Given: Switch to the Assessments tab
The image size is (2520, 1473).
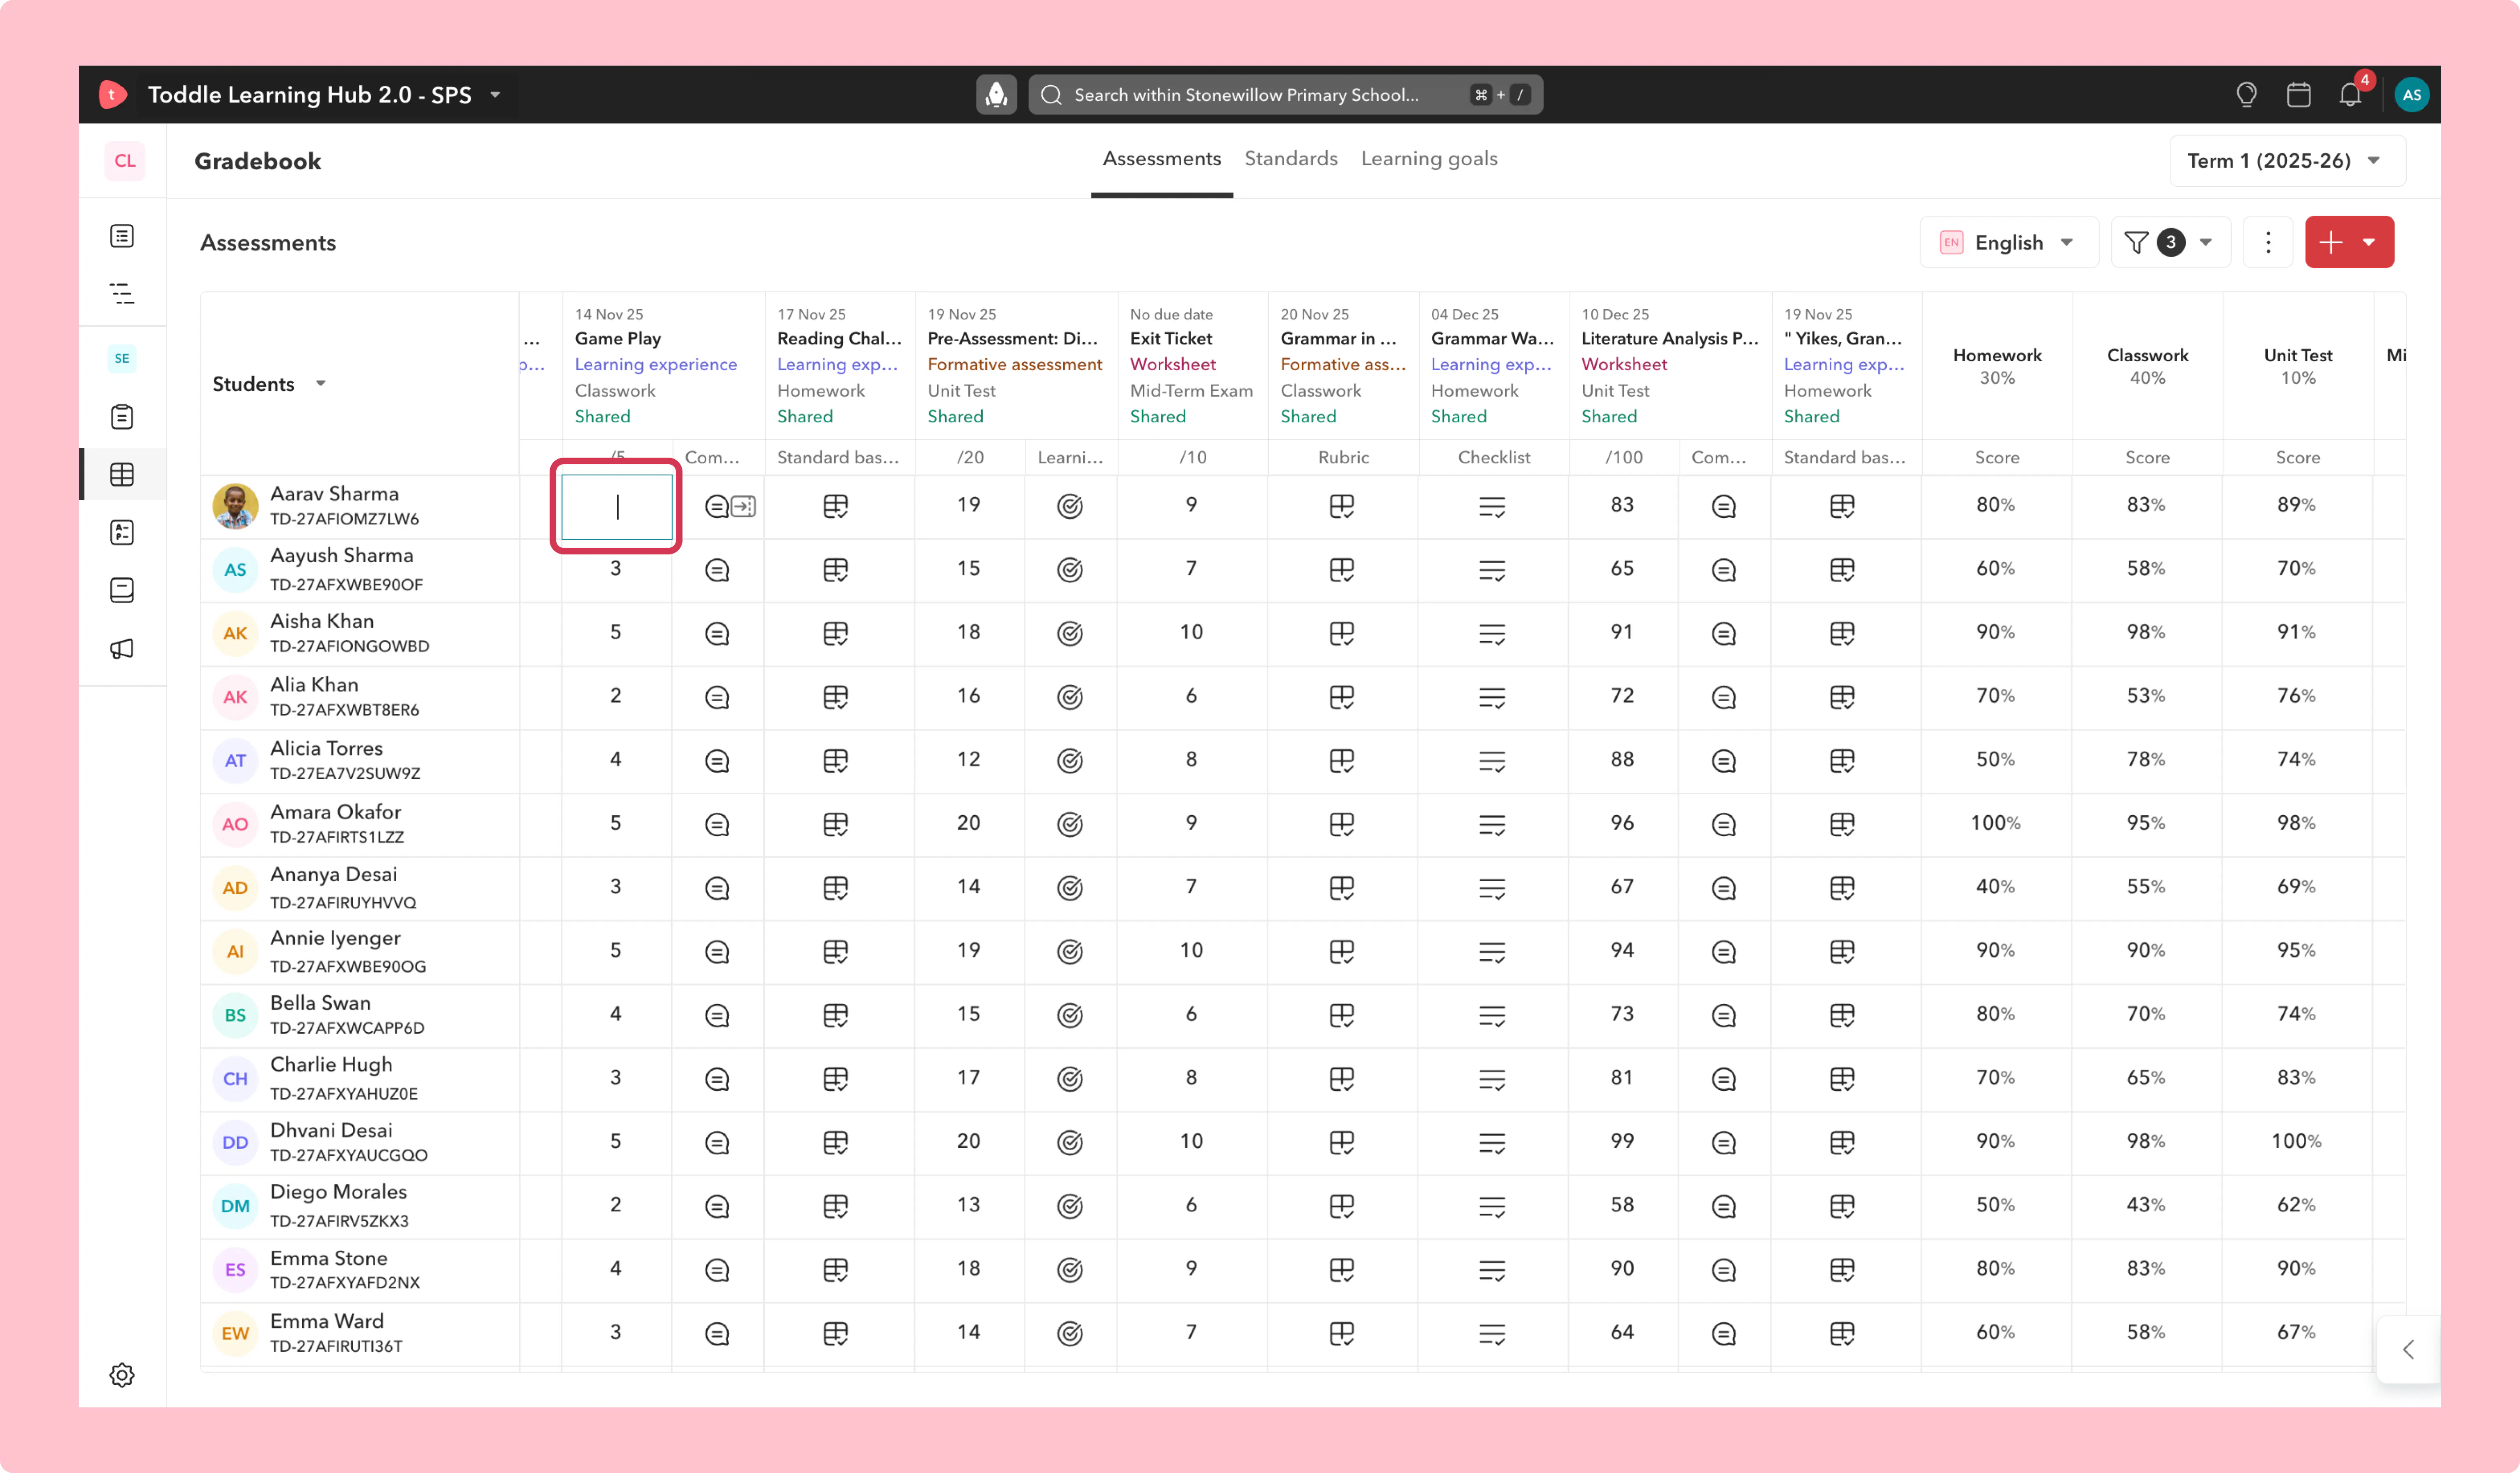Looking at the screenshot, I should point(1161,159).
